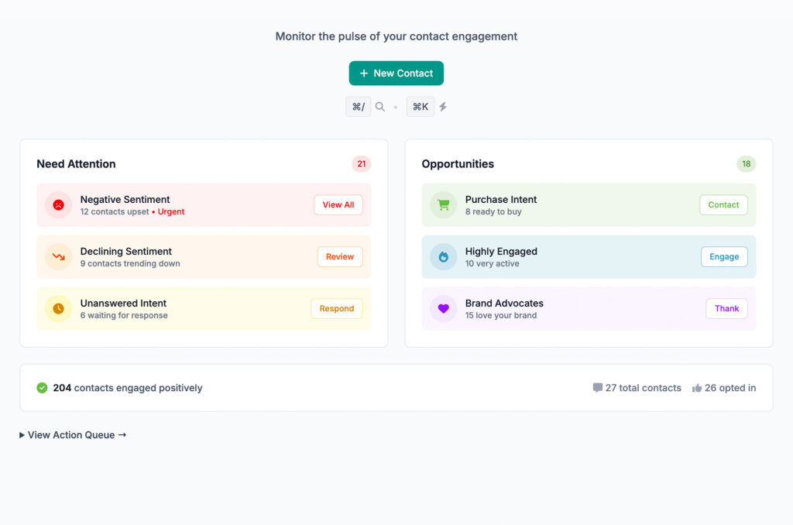Screen dimensions: 793x525
Task: Click the Highly Engaged flame icon
Action: pyautogui.click(x=444, y=257)
